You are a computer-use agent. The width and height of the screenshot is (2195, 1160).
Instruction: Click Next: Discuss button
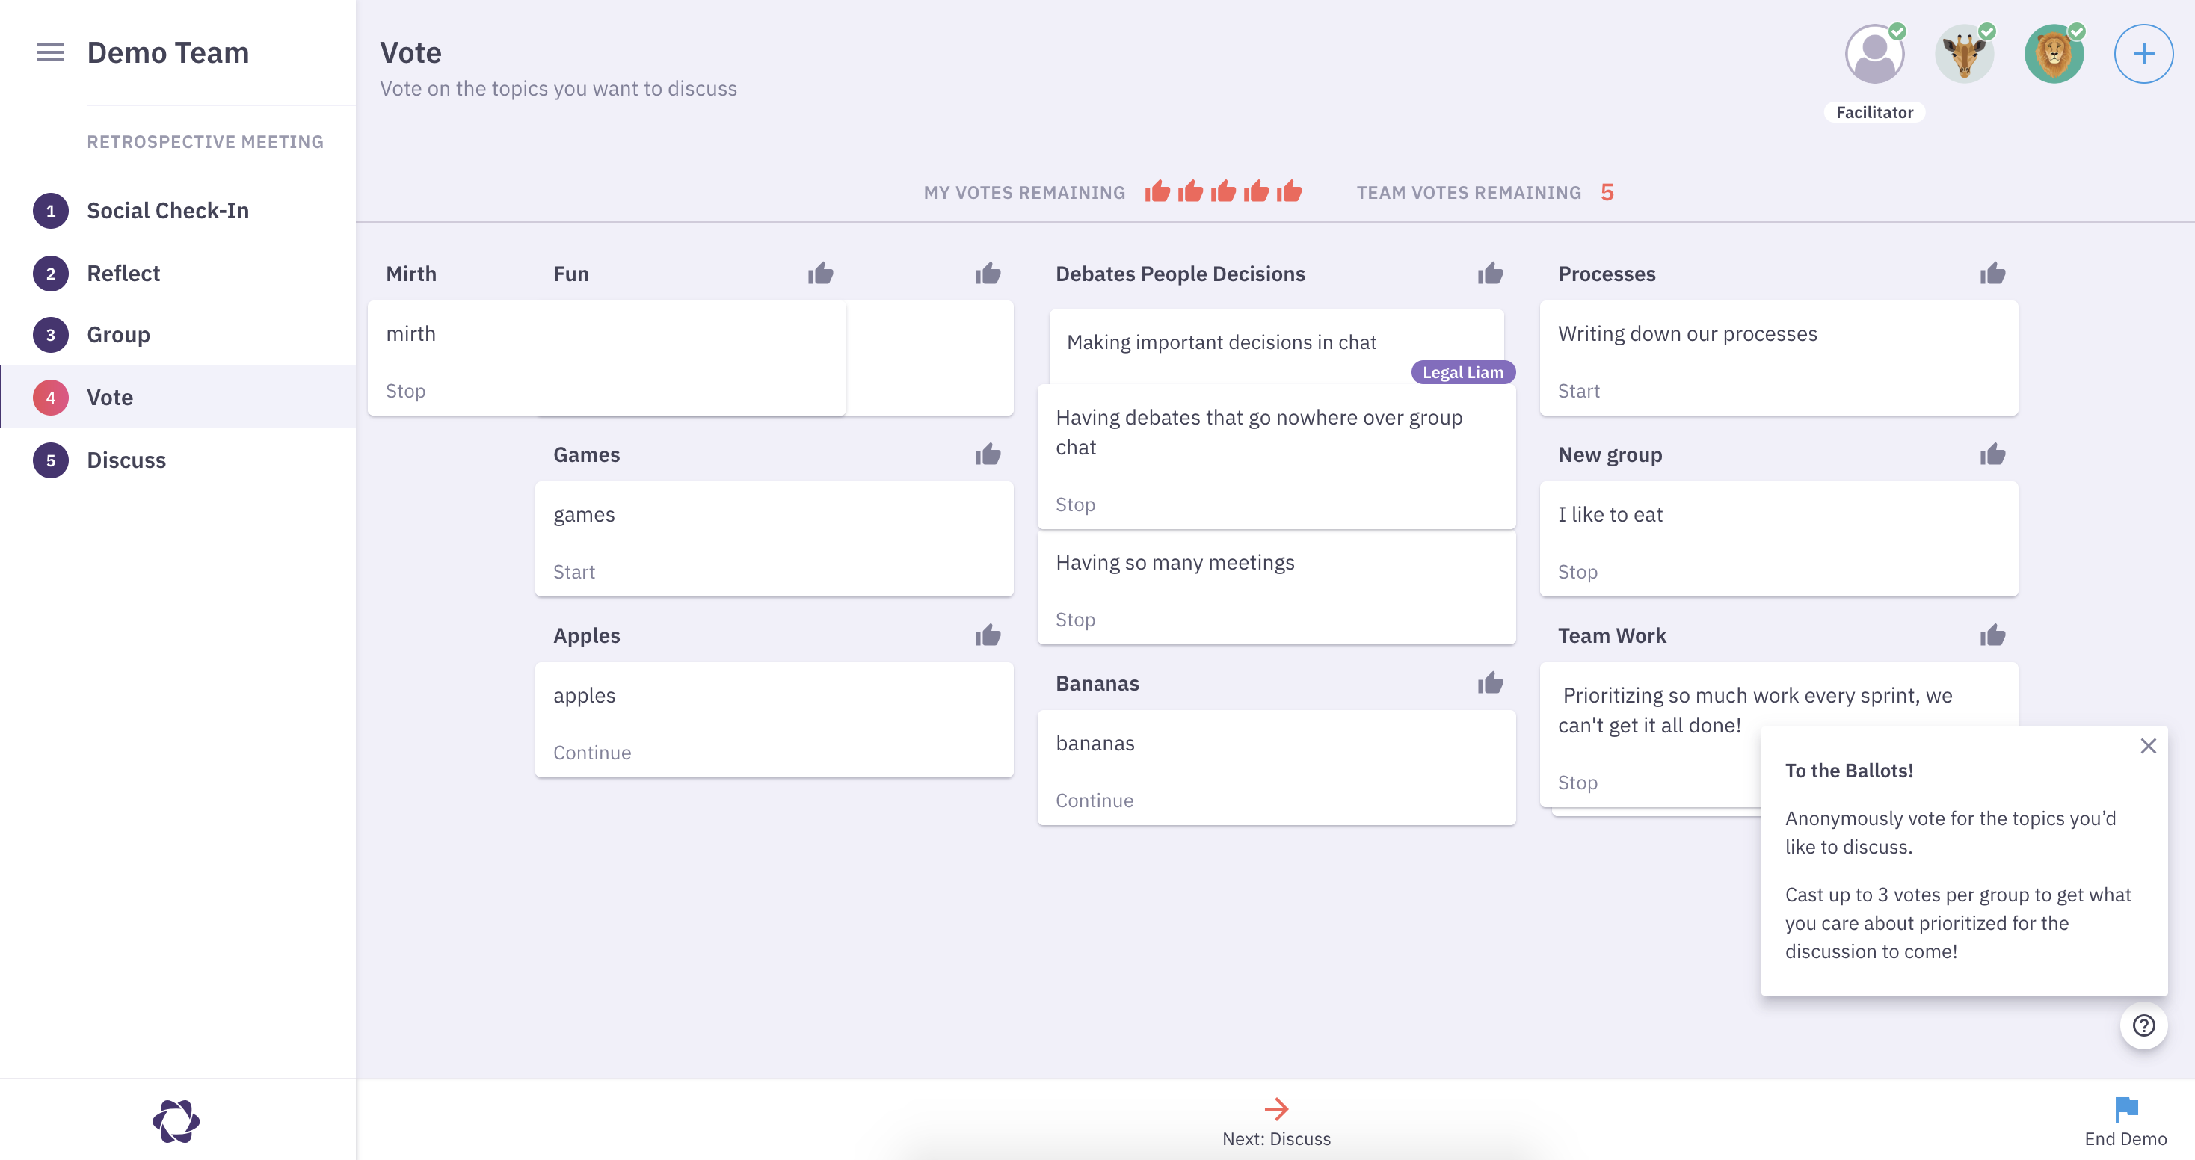click(x=1275, y=1121)
